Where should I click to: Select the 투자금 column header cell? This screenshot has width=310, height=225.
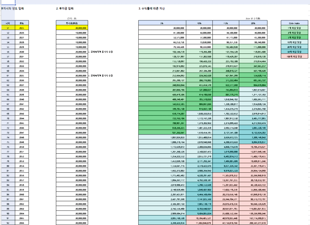coord(72,23)
